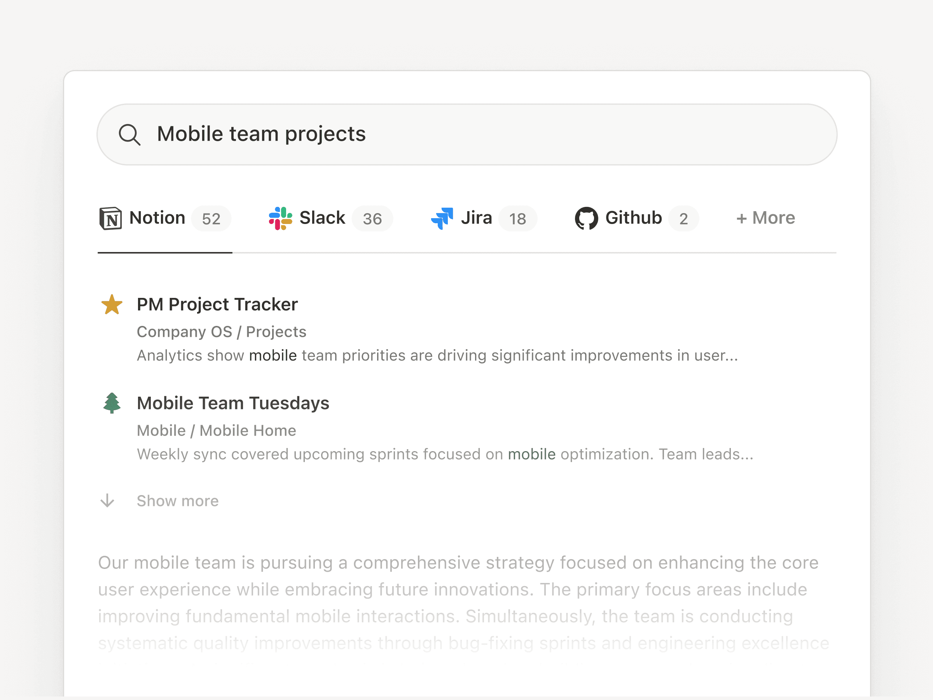Toggle the favorite star on PM Project Tracker

coord(111,304)
